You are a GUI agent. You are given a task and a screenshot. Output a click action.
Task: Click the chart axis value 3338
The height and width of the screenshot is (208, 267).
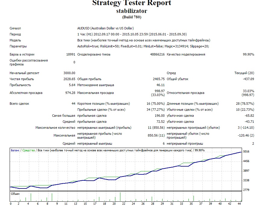(x=246, y=180)
